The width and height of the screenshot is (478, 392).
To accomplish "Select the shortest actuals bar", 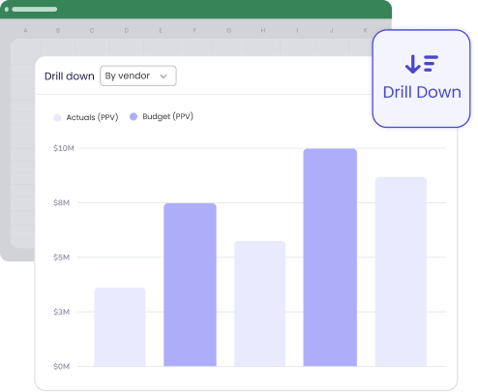I will pyautogui.click(x=120, y=327).
